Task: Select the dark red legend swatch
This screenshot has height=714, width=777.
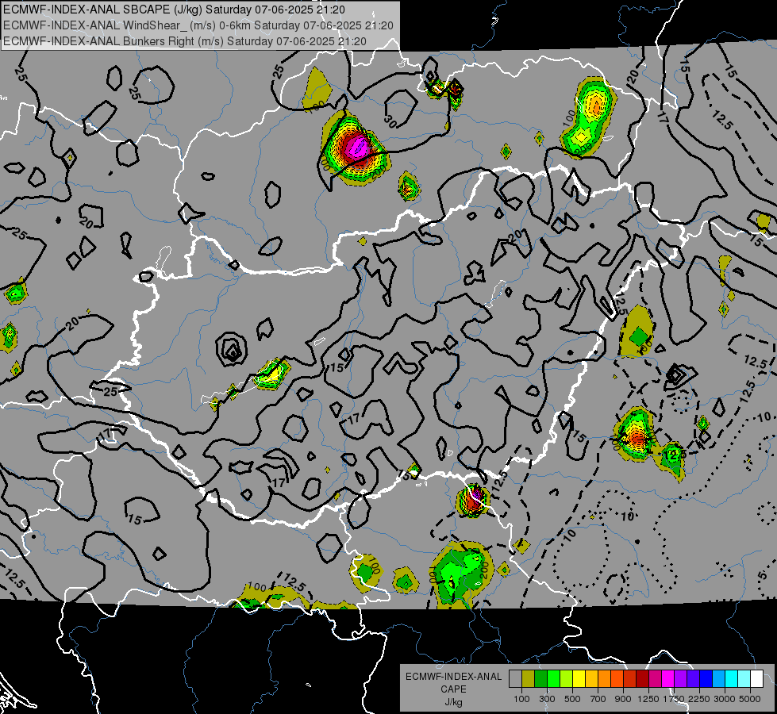Action: [x=642, y=679]
